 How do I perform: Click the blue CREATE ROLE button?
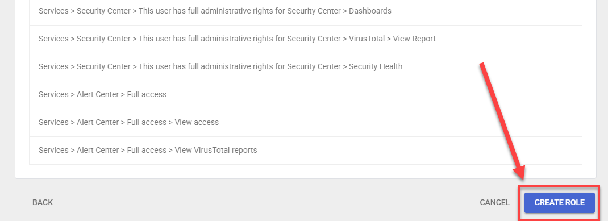[559, 202]
